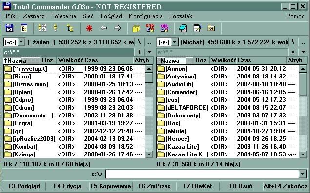
Task: Click the F4 Edycja button
Action: tap(67, 186)
